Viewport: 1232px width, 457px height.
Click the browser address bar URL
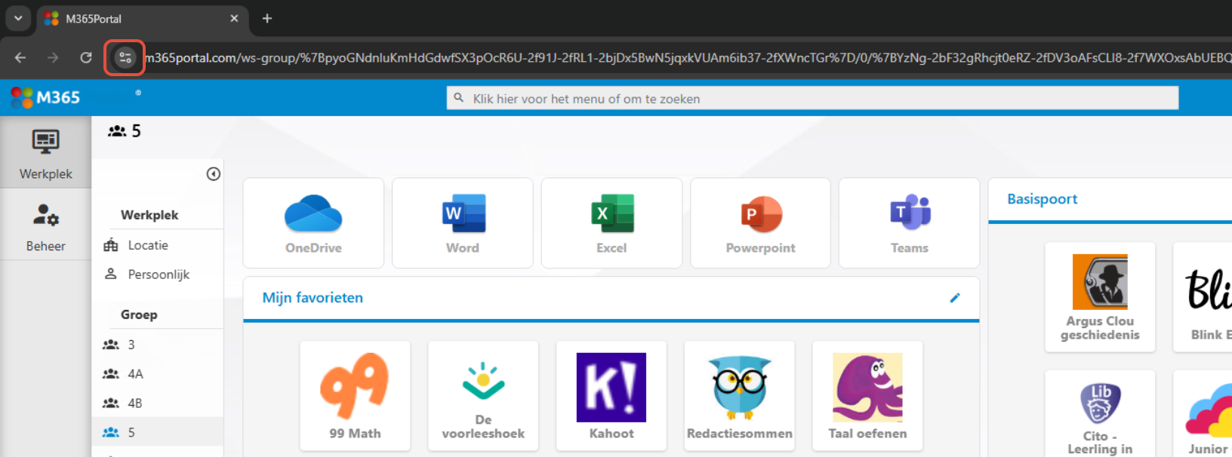[687, 57]
